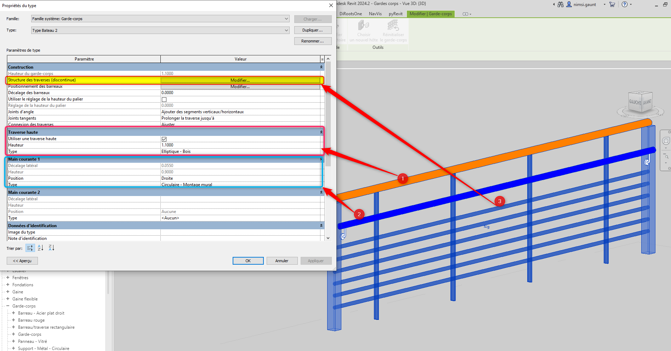The image size is (671, 351).
Task: Click the Hauteur value field under Traverse haute
Action: tap(240, 145)
